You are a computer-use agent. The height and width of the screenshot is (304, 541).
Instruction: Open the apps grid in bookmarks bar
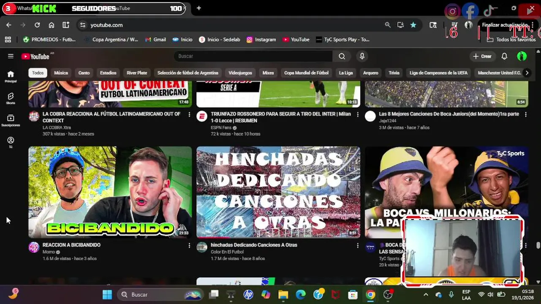coord(8,39)
